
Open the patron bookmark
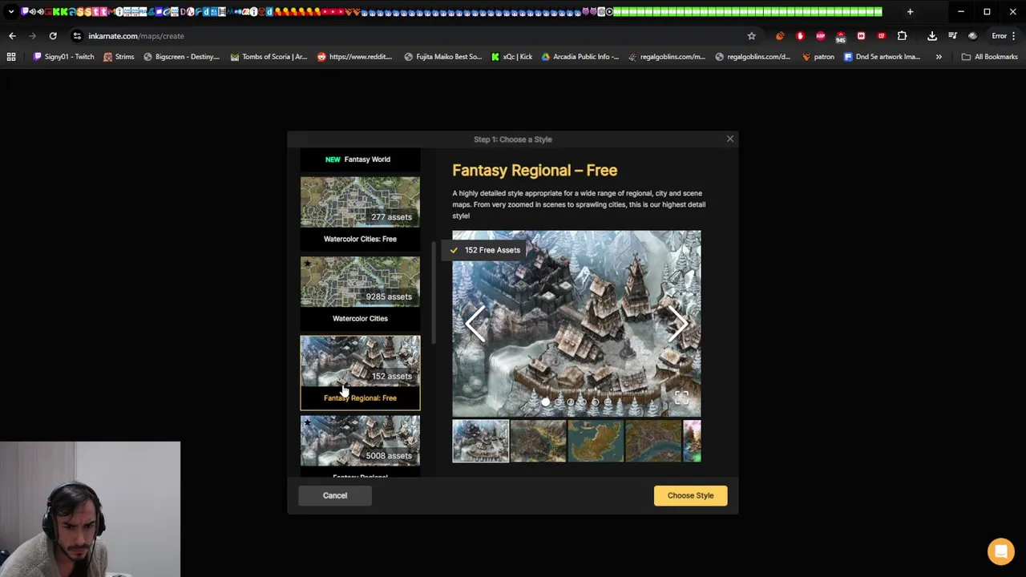click(818, 57)
